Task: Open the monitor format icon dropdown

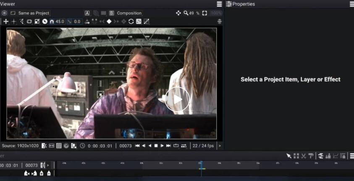Action: [x=13, y=13]
